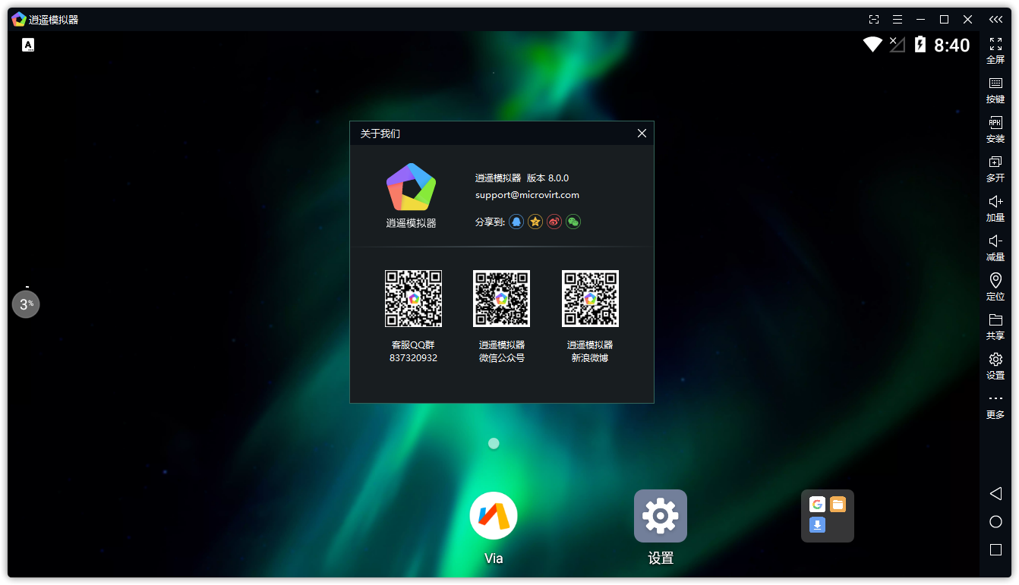
Task: Open the Android 设置 app
Action: [x=661, y=516]
